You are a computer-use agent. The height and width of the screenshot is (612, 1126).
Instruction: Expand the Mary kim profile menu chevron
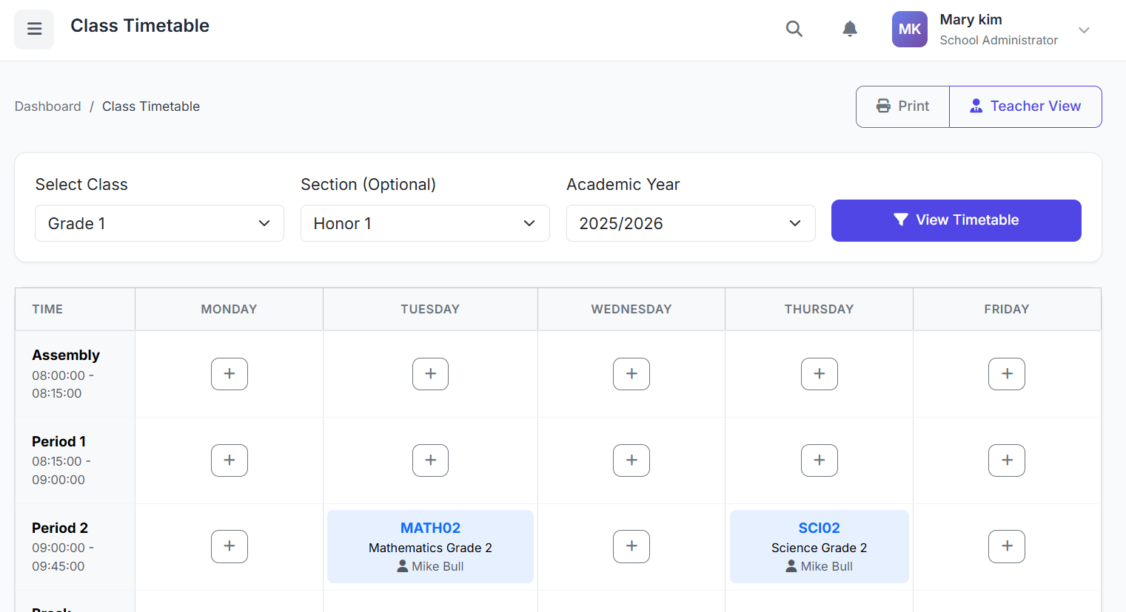[1084, 30]
